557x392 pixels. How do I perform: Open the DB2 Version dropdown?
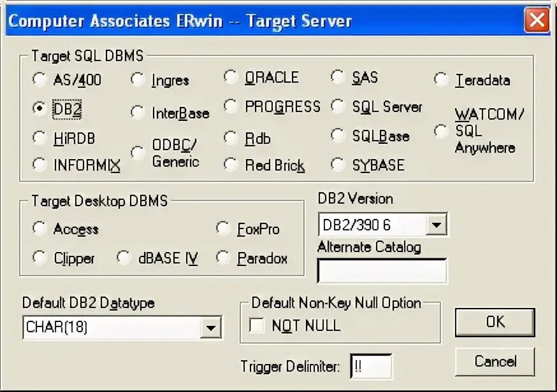[x=436, y=225]
